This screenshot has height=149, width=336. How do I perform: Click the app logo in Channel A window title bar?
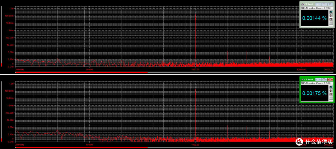point(303,4)
